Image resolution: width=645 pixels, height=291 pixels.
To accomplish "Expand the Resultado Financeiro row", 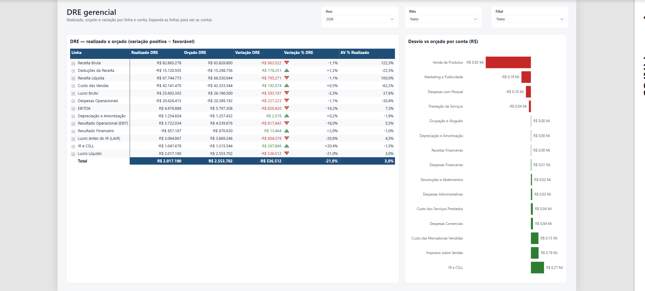I will pyautogui.click(x=73, y=131).
